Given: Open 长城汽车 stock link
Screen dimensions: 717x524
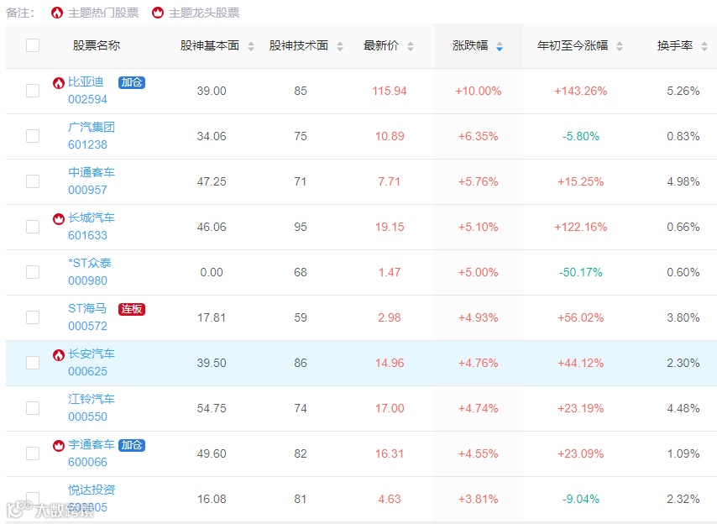Looking at the screenshot, I should pyautogui.click(x=91, y=217).
